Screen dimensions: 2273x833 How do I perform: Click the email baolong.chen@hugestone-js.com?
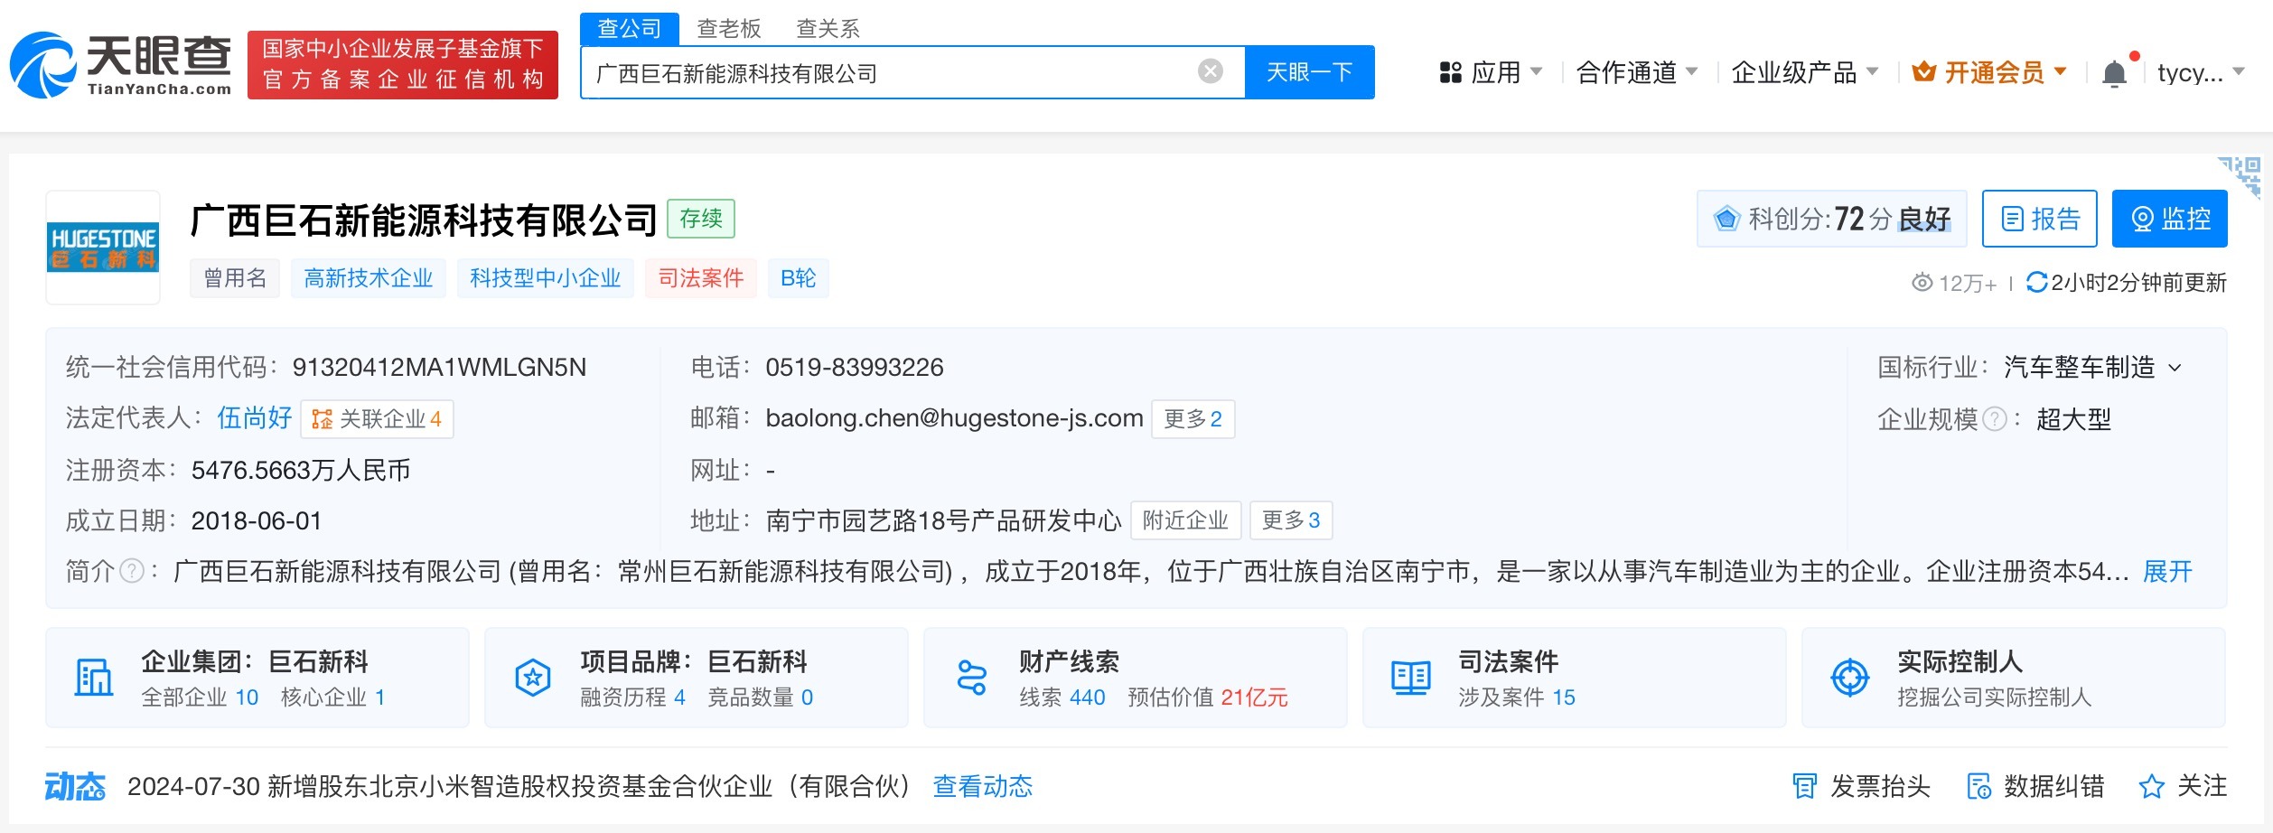tap(954, 418)
